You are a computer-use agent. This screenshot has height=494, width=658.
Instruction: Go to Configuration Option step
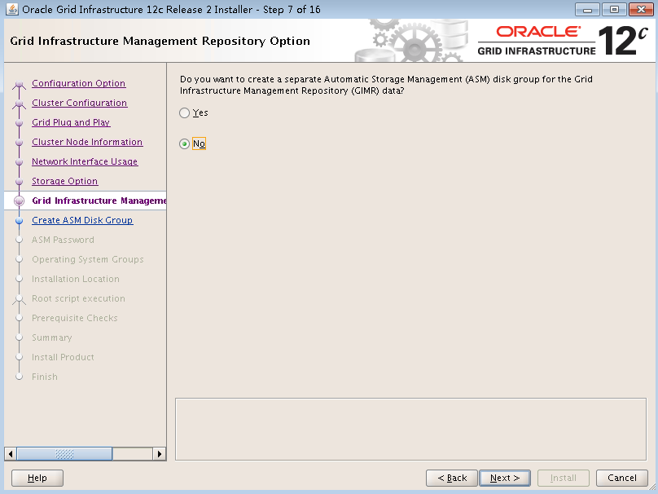[78, 83]
